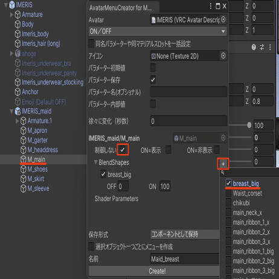The image size is (279, 279).
Task: Open the AvatarMenuCreator window options menu
Action: click(x=211, y=6)
